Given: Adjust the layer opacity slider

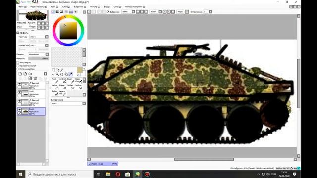Looking at the screenshot, I should [x=38, y=58].
